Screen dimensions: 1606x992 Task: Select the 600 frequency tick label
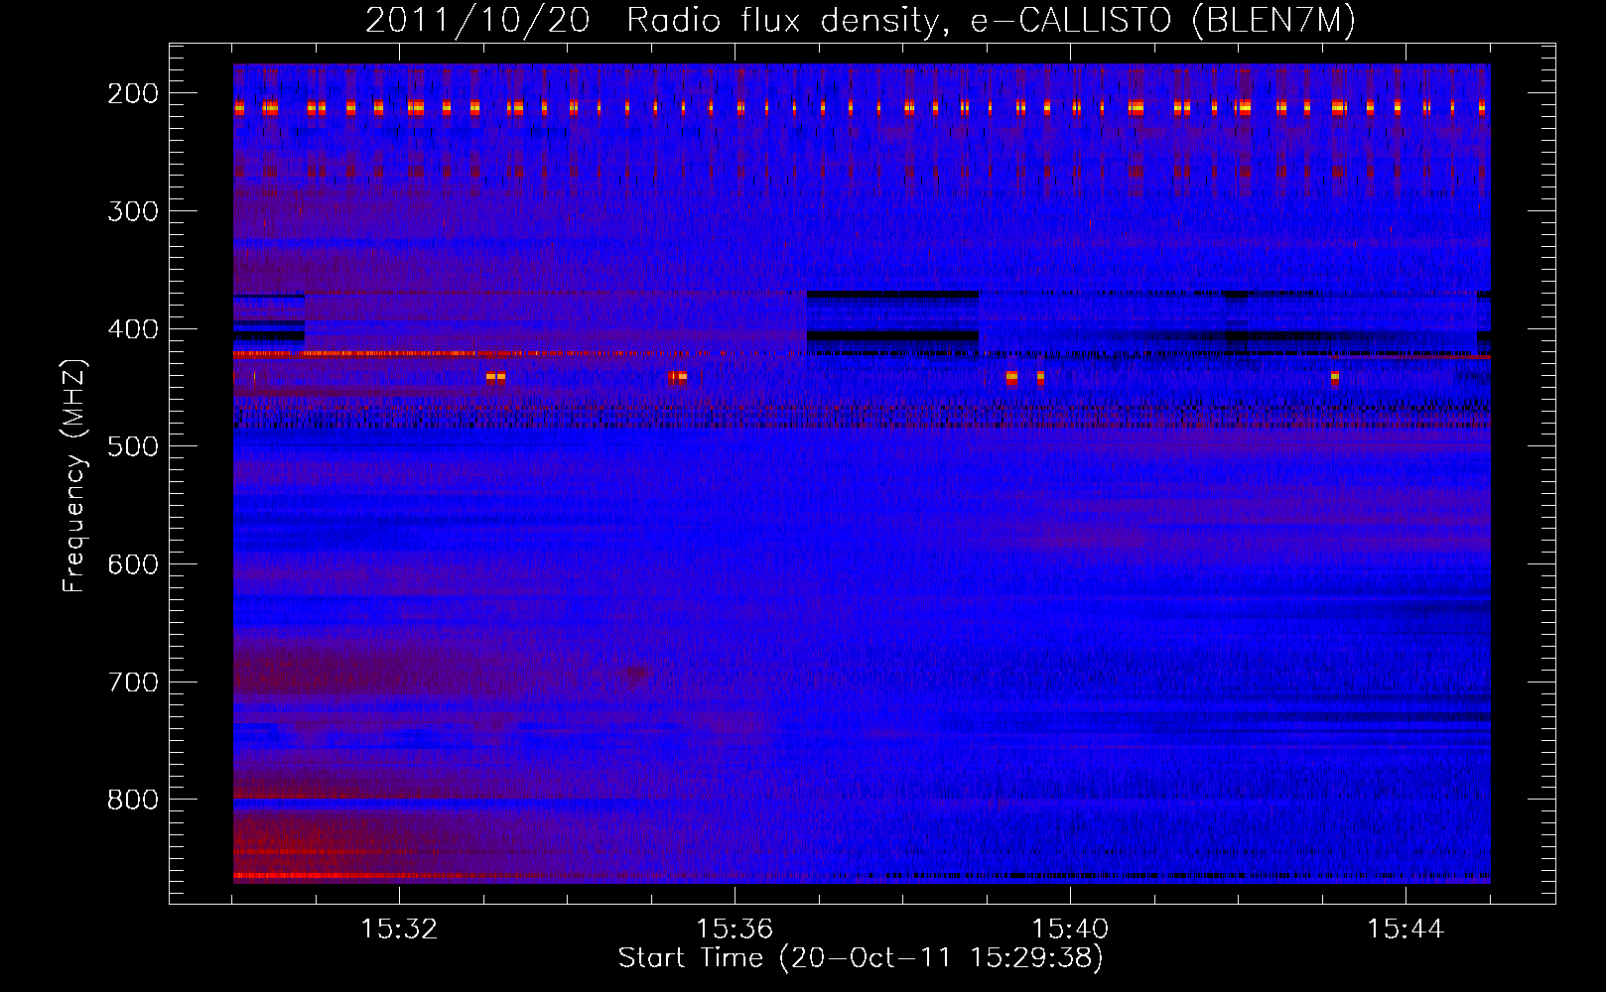[x=132, y=564]
